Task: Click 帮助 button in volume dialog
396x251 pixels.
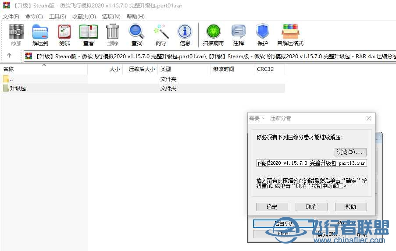Action: click(x=351, y=207)
